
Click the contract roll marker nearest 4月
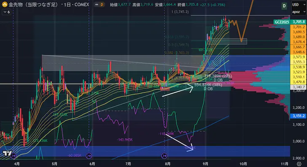tap(13, 156)
